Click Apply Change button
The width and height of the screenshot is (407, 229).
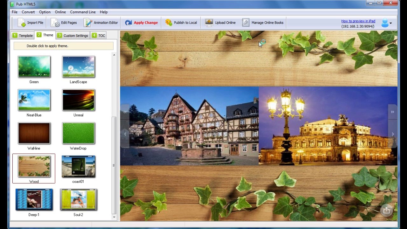141,23
